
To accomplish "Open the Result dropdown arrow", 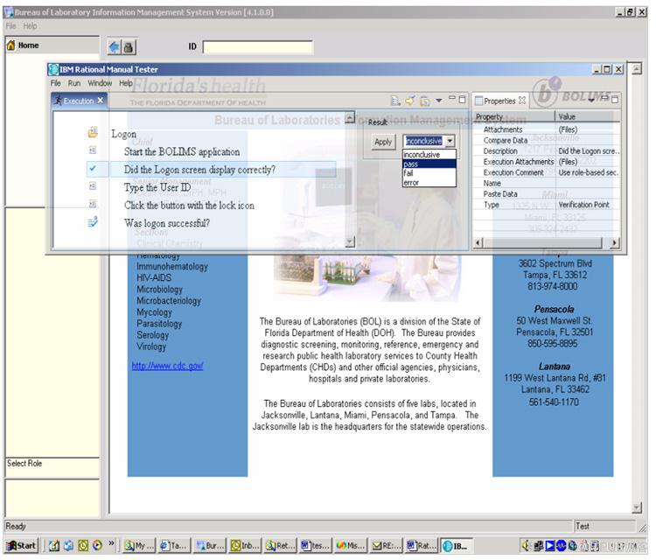I will click(x=450, y=141).
